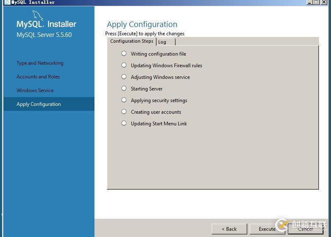Open the Windows Service step in sidebar
The height and width of the screenshot is (237, 331).
35,90
